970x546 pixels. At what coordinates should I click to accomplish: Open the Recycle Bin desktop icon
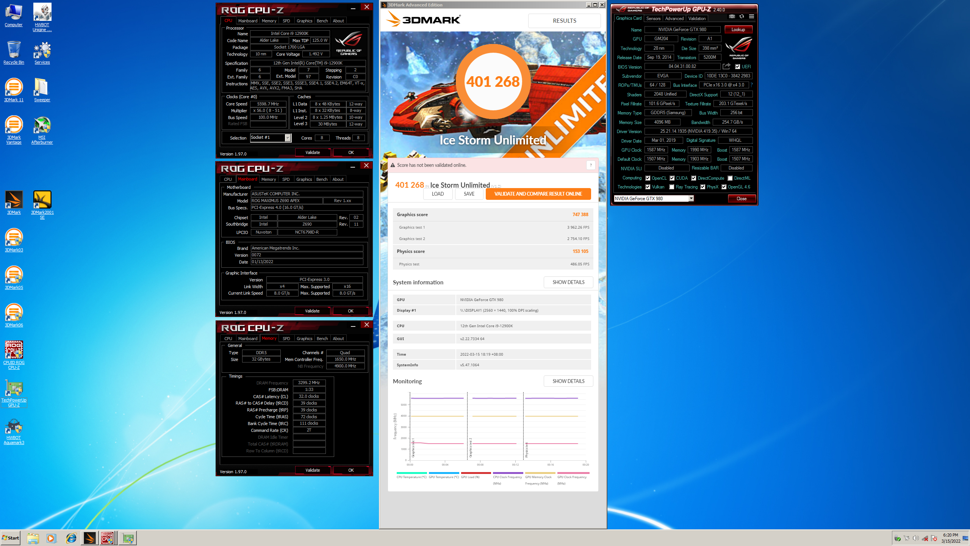click(x=14, y=53)
